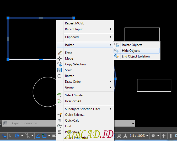The width and height of the screenshot is (177, 141).
Task: Open Polar Tracking angle dropdown arrow
Action: [x=22, y=136]
